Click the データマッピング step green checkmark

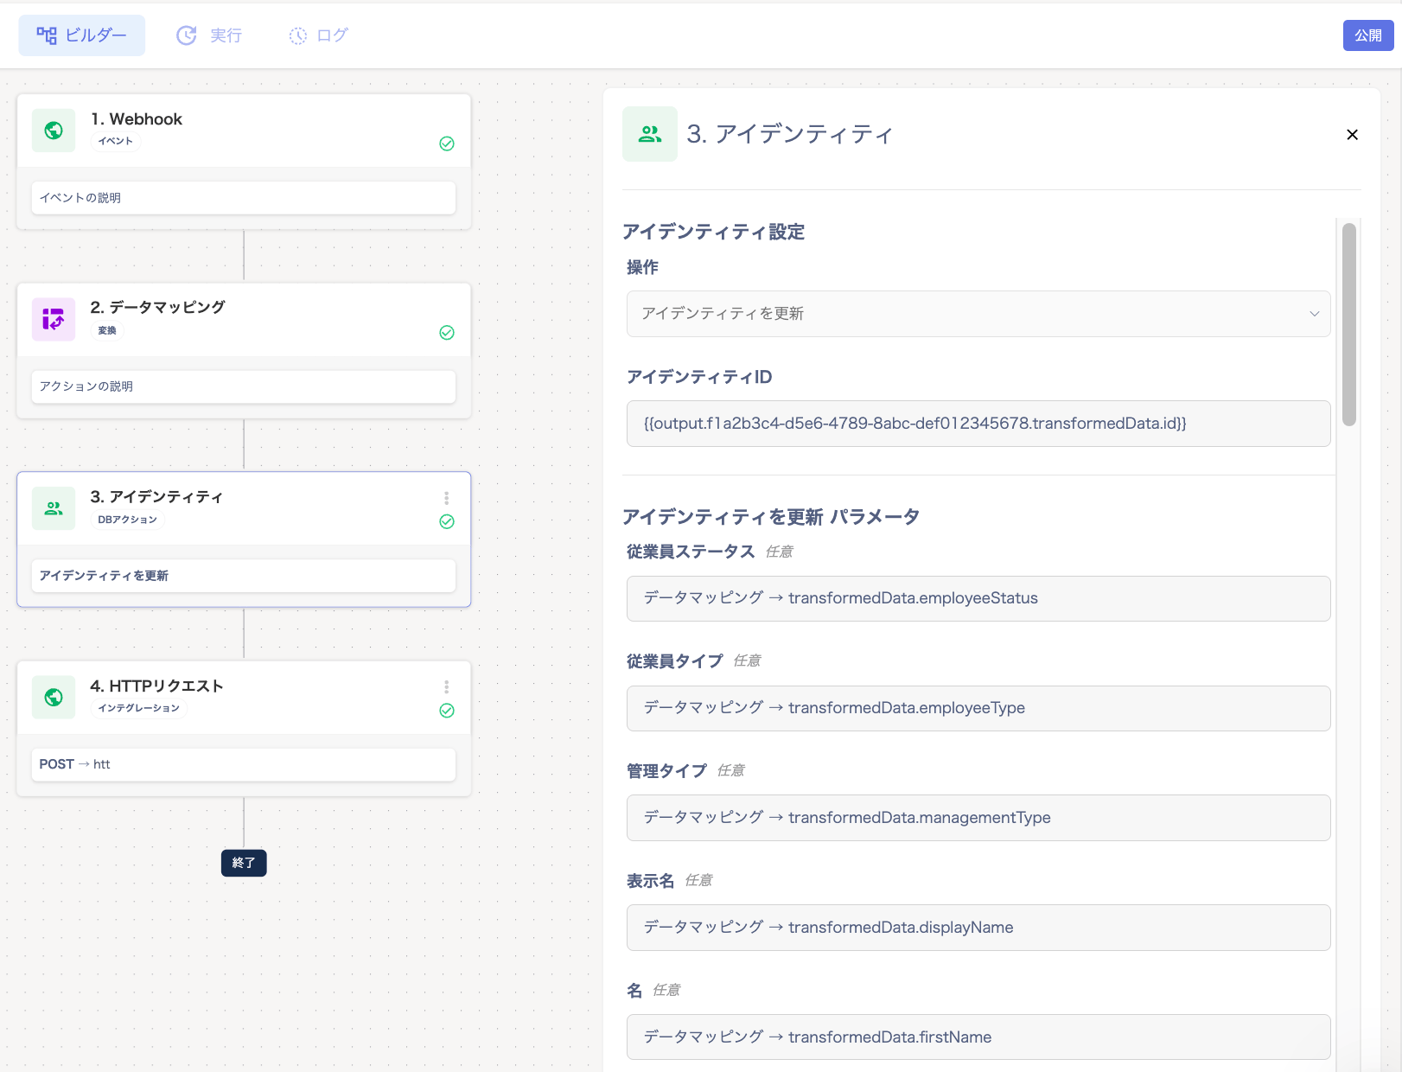coord(447,333)
